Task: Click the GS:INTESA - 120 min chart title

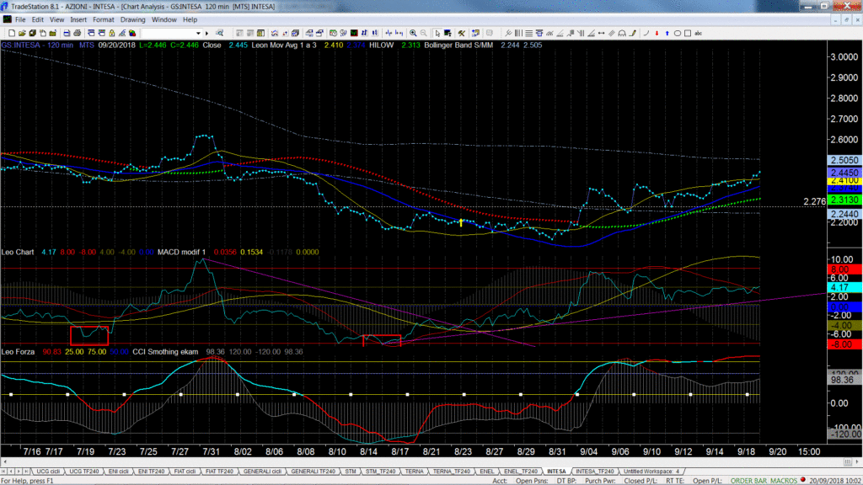Action: pyautogui.click(x=37, y=45)
